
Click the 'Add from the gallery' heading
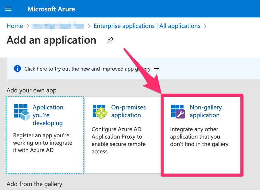point(35,184)
